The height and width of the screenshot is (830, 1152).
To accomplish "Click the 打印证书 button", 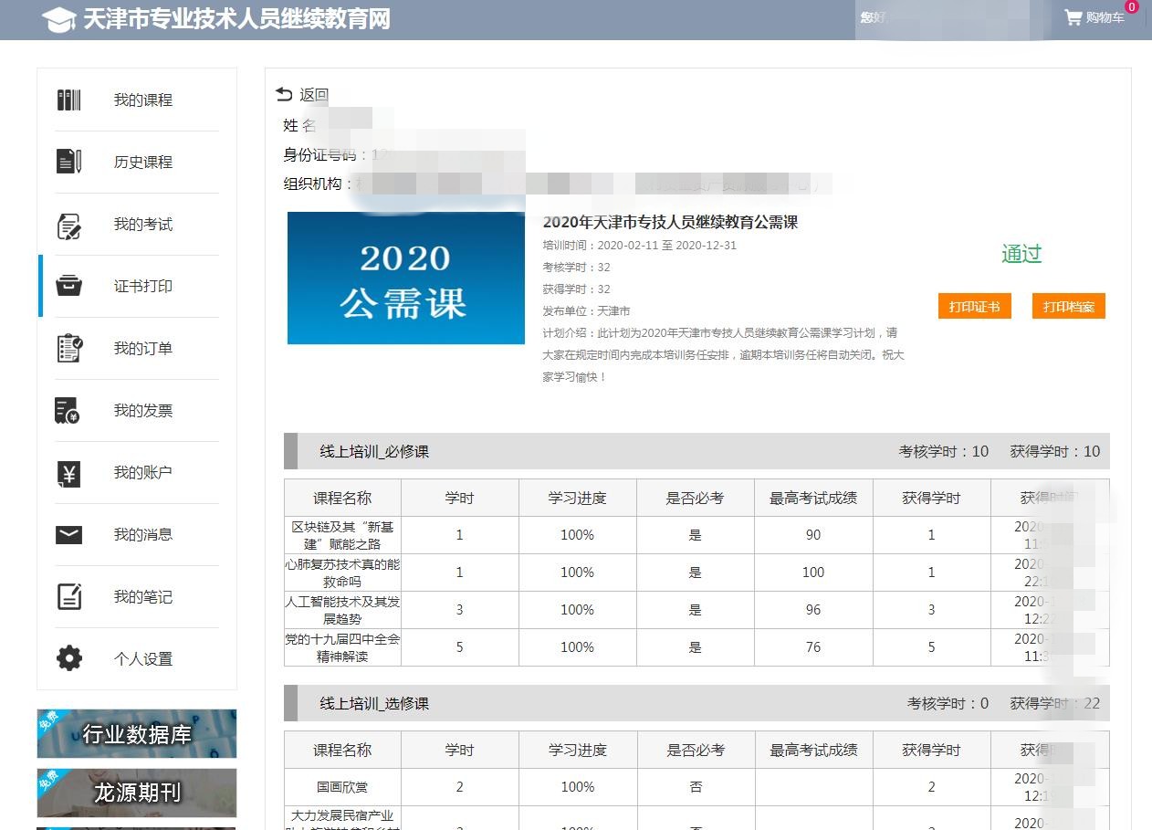I will click(x=974, y=307).
